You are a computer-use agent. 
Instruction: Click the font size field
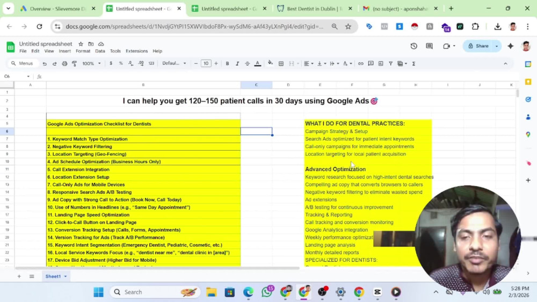[x=206, y=64]
